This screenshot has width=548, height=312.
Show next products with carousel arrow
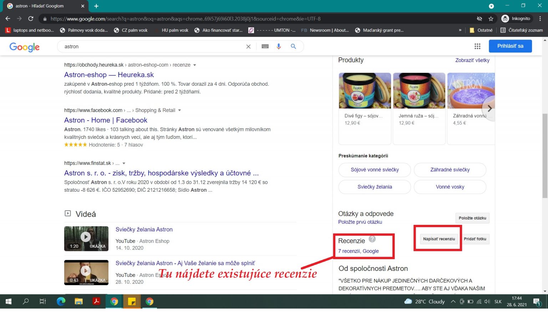(489, 108)
